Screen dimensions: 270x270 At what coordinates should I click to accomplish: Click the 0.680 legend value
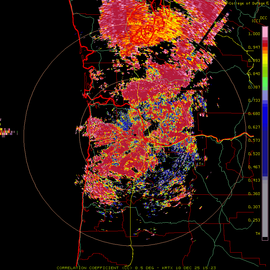254,114
